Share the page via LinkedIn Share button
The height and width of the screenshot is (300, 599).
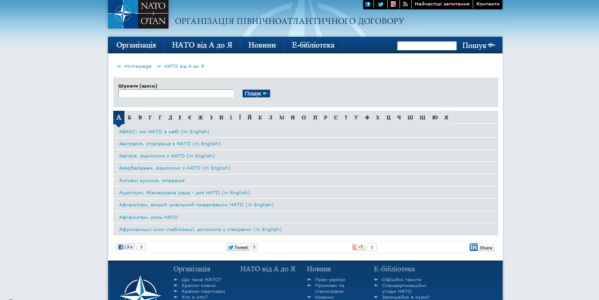click(482, 247)
